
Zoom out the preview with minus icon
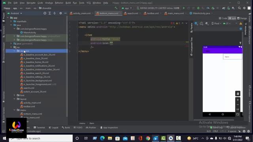[x=238, y=105]
